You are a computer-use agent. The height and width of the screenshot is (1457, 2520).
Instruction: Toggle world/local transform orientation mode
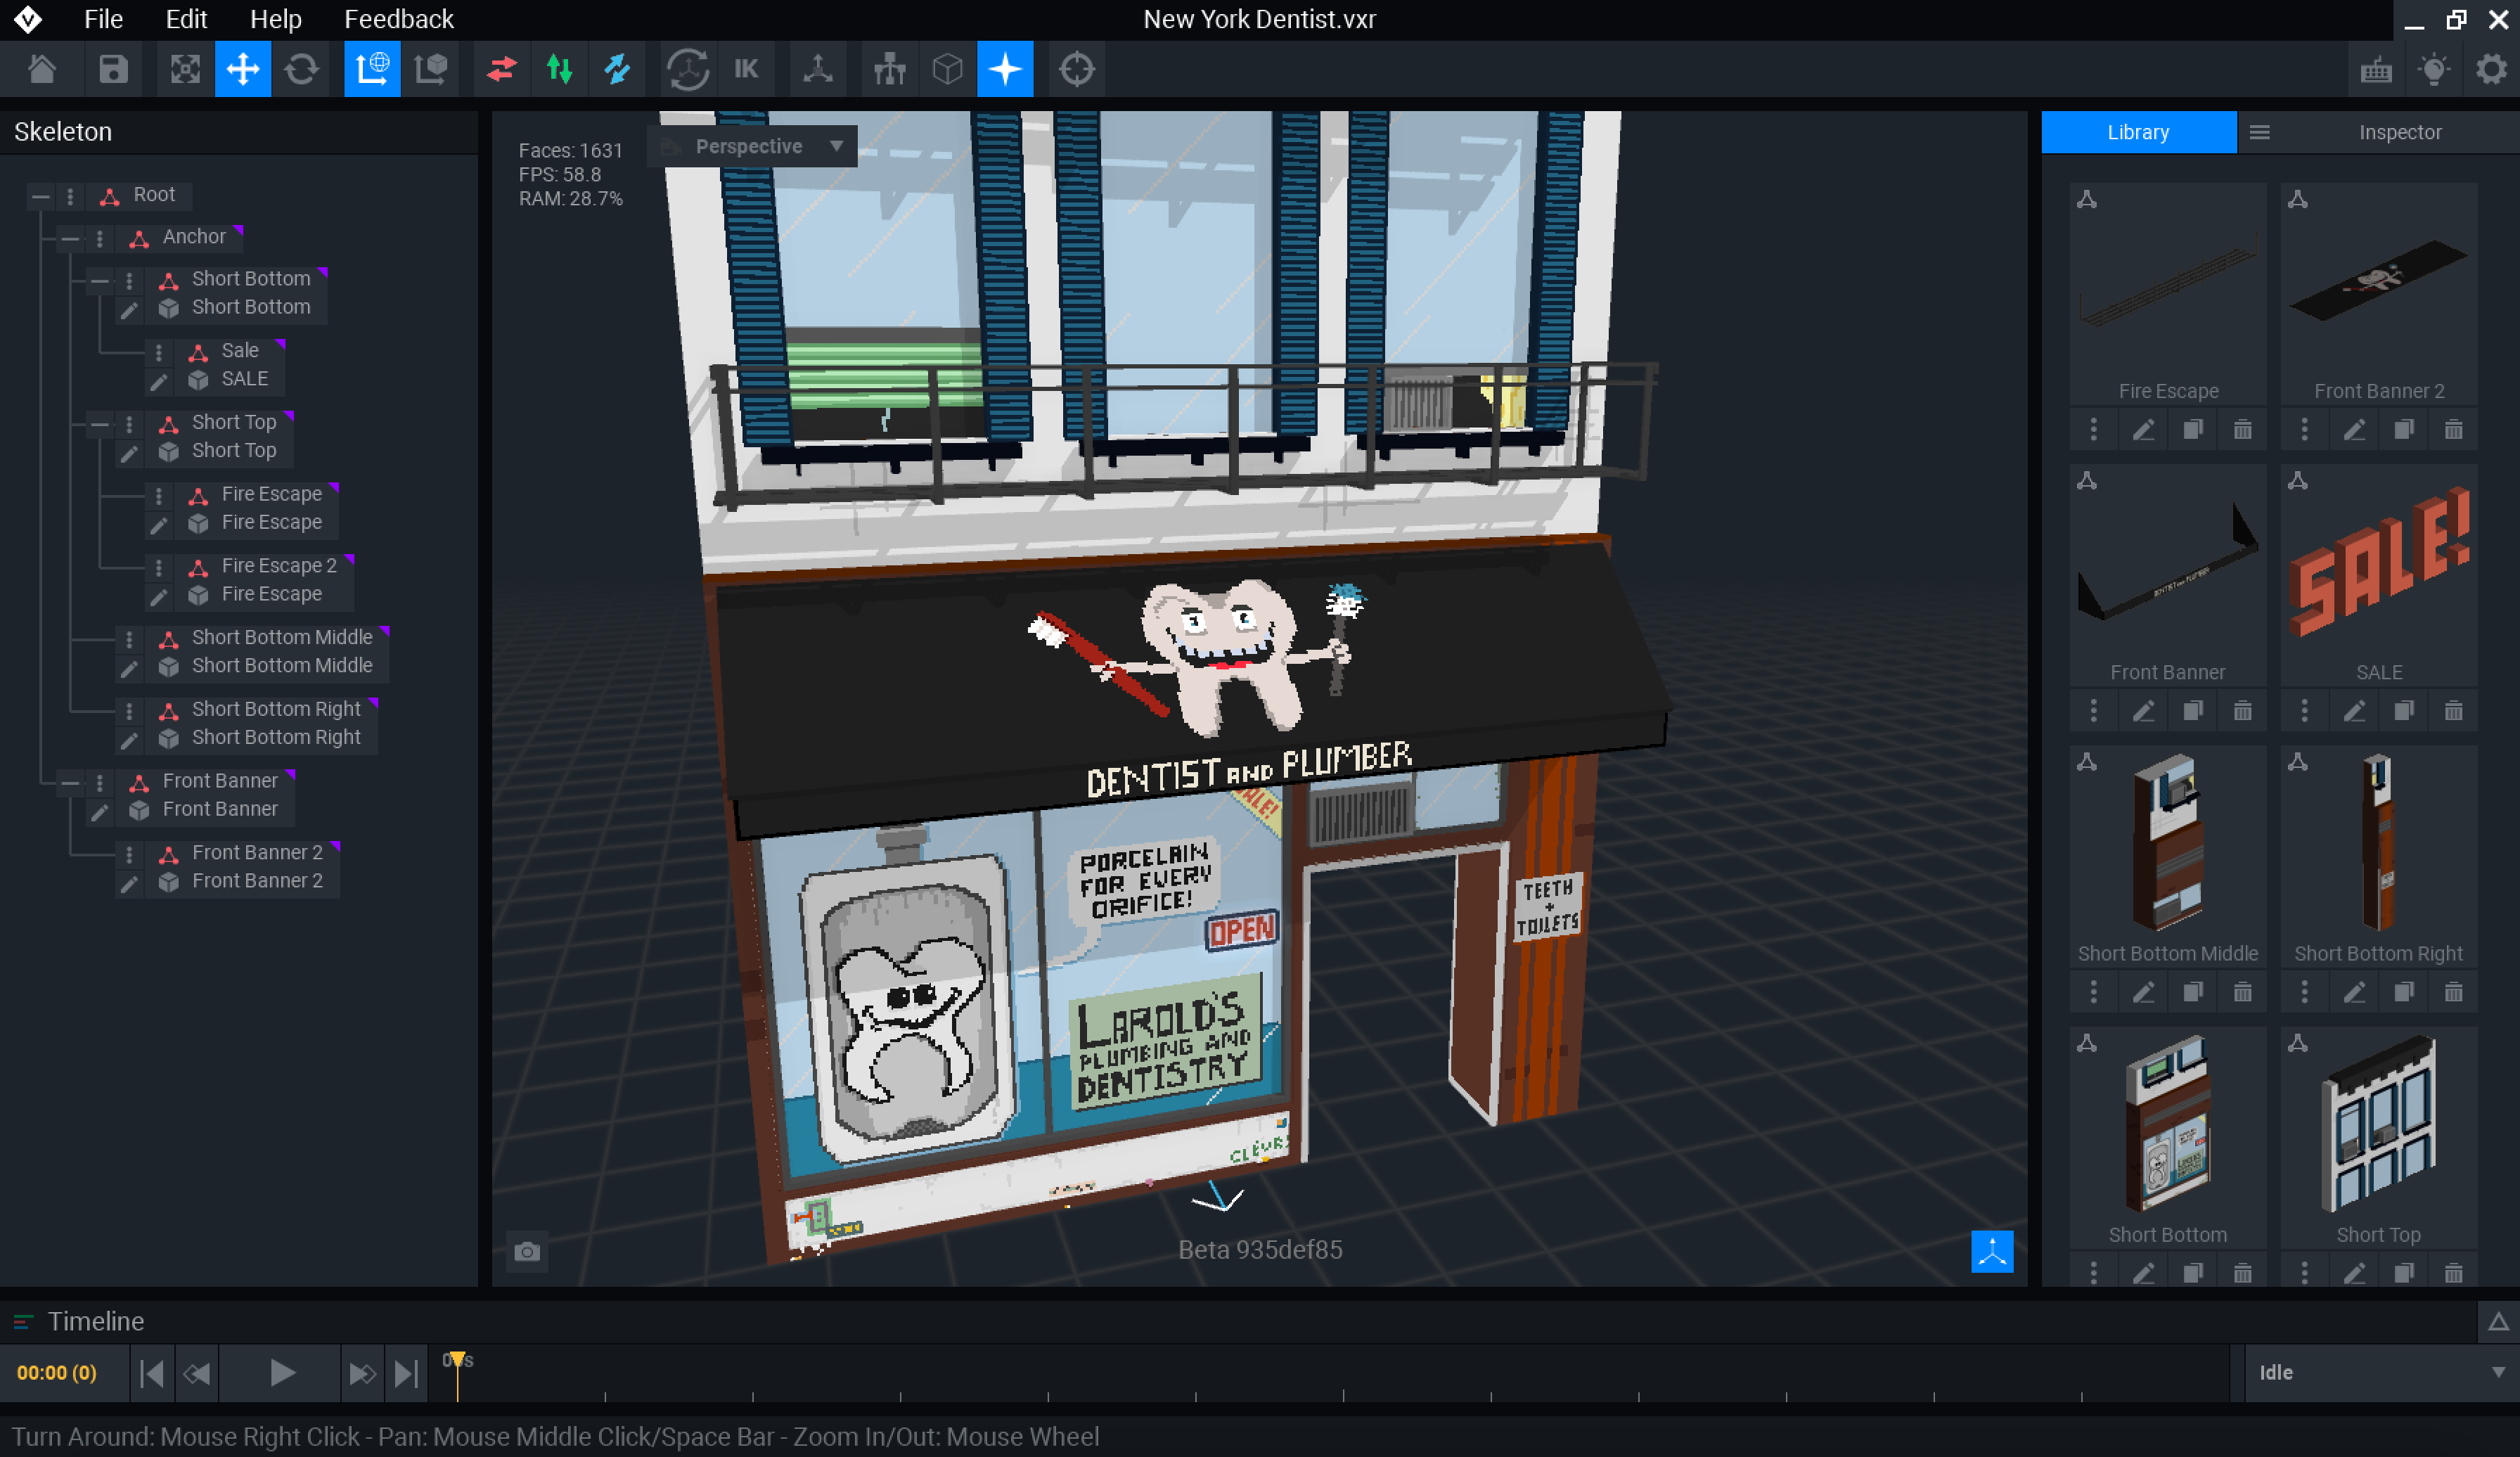(x=371, y=69)
